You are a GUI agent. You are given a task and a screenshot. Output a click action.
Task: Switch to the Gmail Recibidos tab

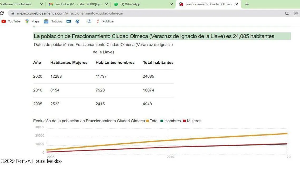tap(76, 4)
